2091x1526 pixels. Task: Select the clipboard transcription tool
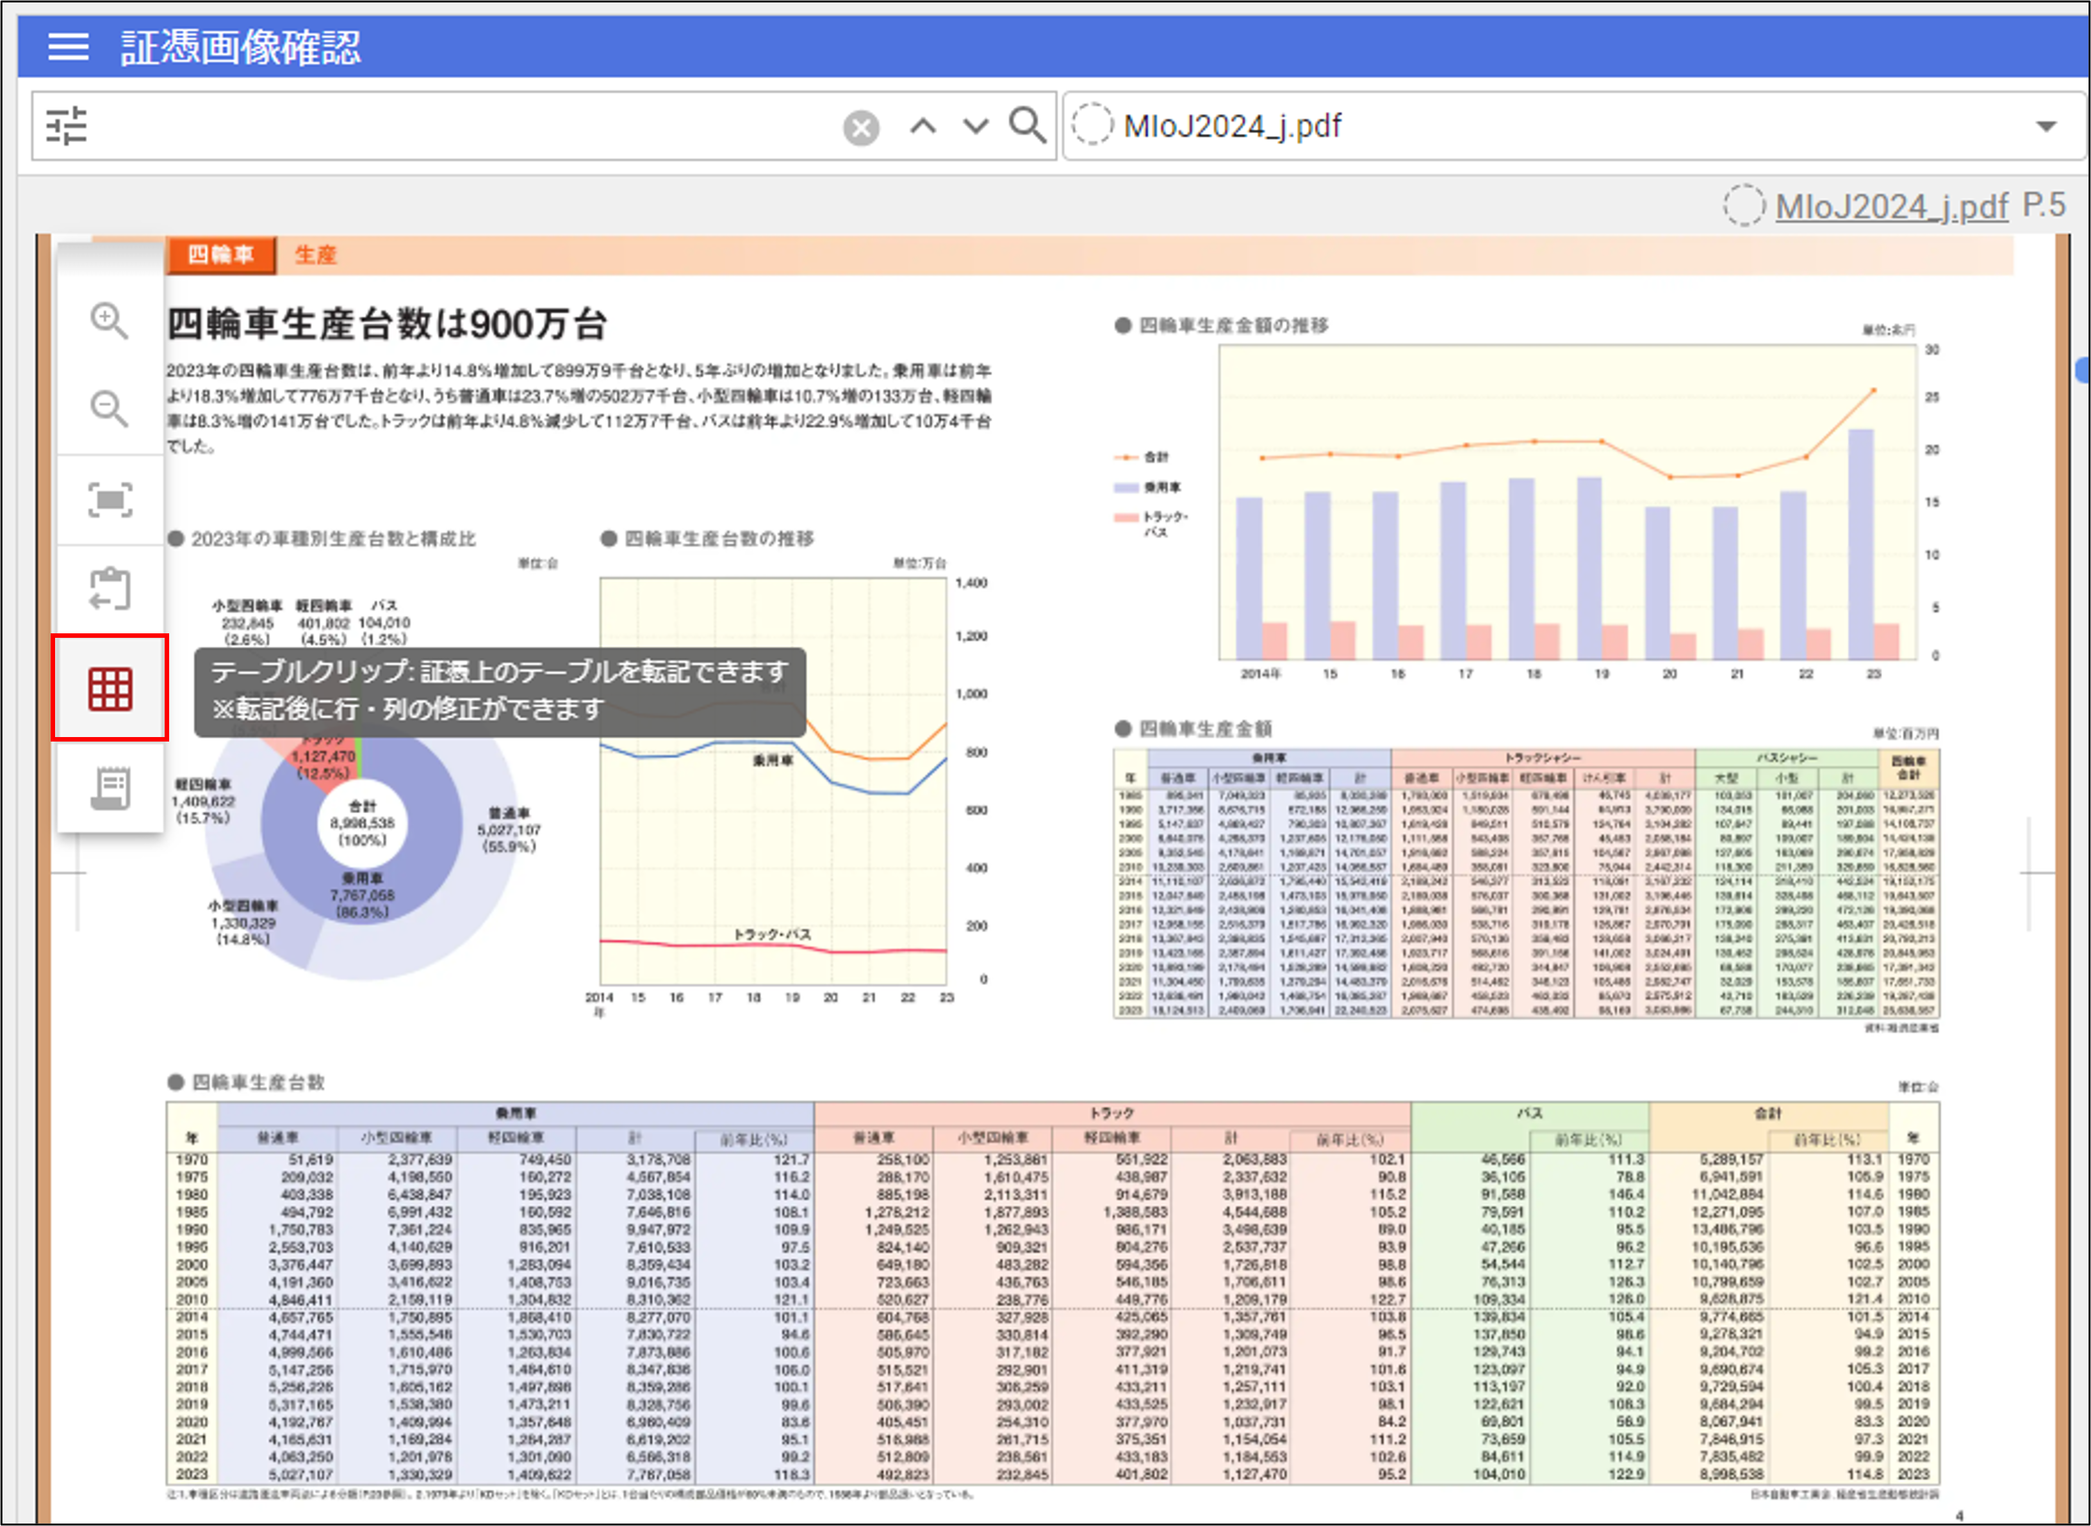(x=110, y=588)
